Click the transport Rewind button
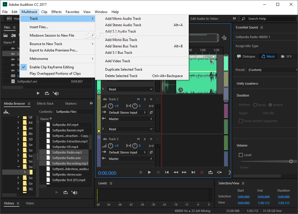Image resolution: width=298 pixels, height=214 pixels. (x=176, y=172)
